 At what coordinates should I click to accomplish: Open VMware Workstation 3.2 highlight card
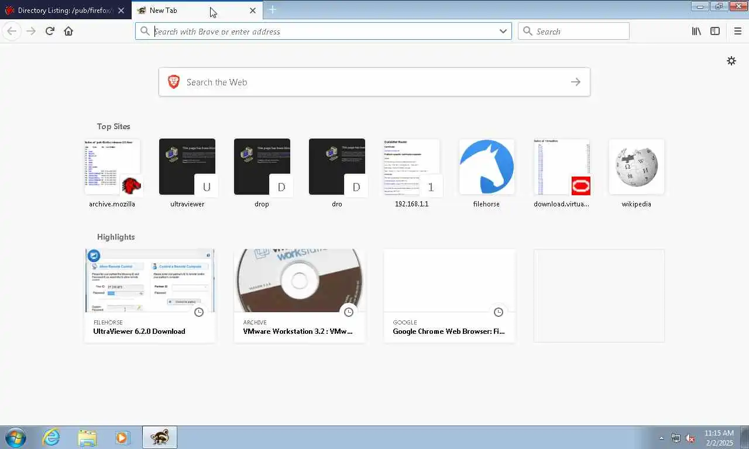[300, 295]
